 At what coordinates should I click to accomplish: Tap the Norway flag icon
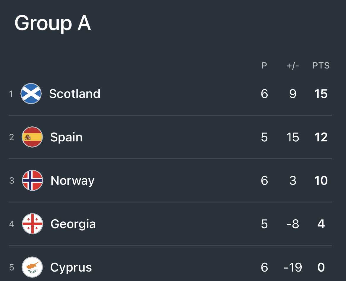33,180
